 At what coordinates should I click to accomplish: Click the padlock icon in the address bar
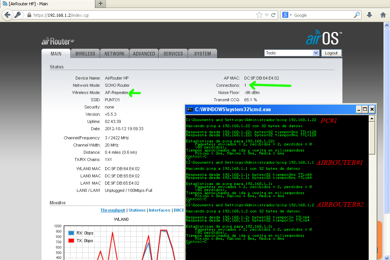[29, 15]
